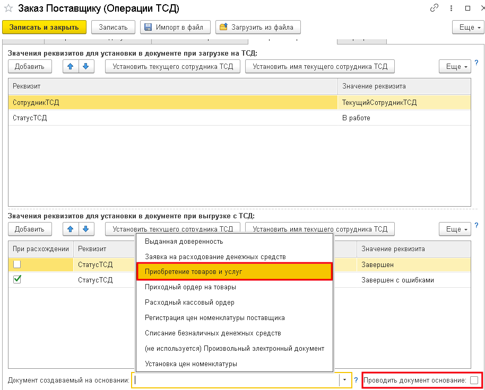Choose Расходный кассовый ордер option
This screenshot has height=390, width=485.
click(235, 303)
